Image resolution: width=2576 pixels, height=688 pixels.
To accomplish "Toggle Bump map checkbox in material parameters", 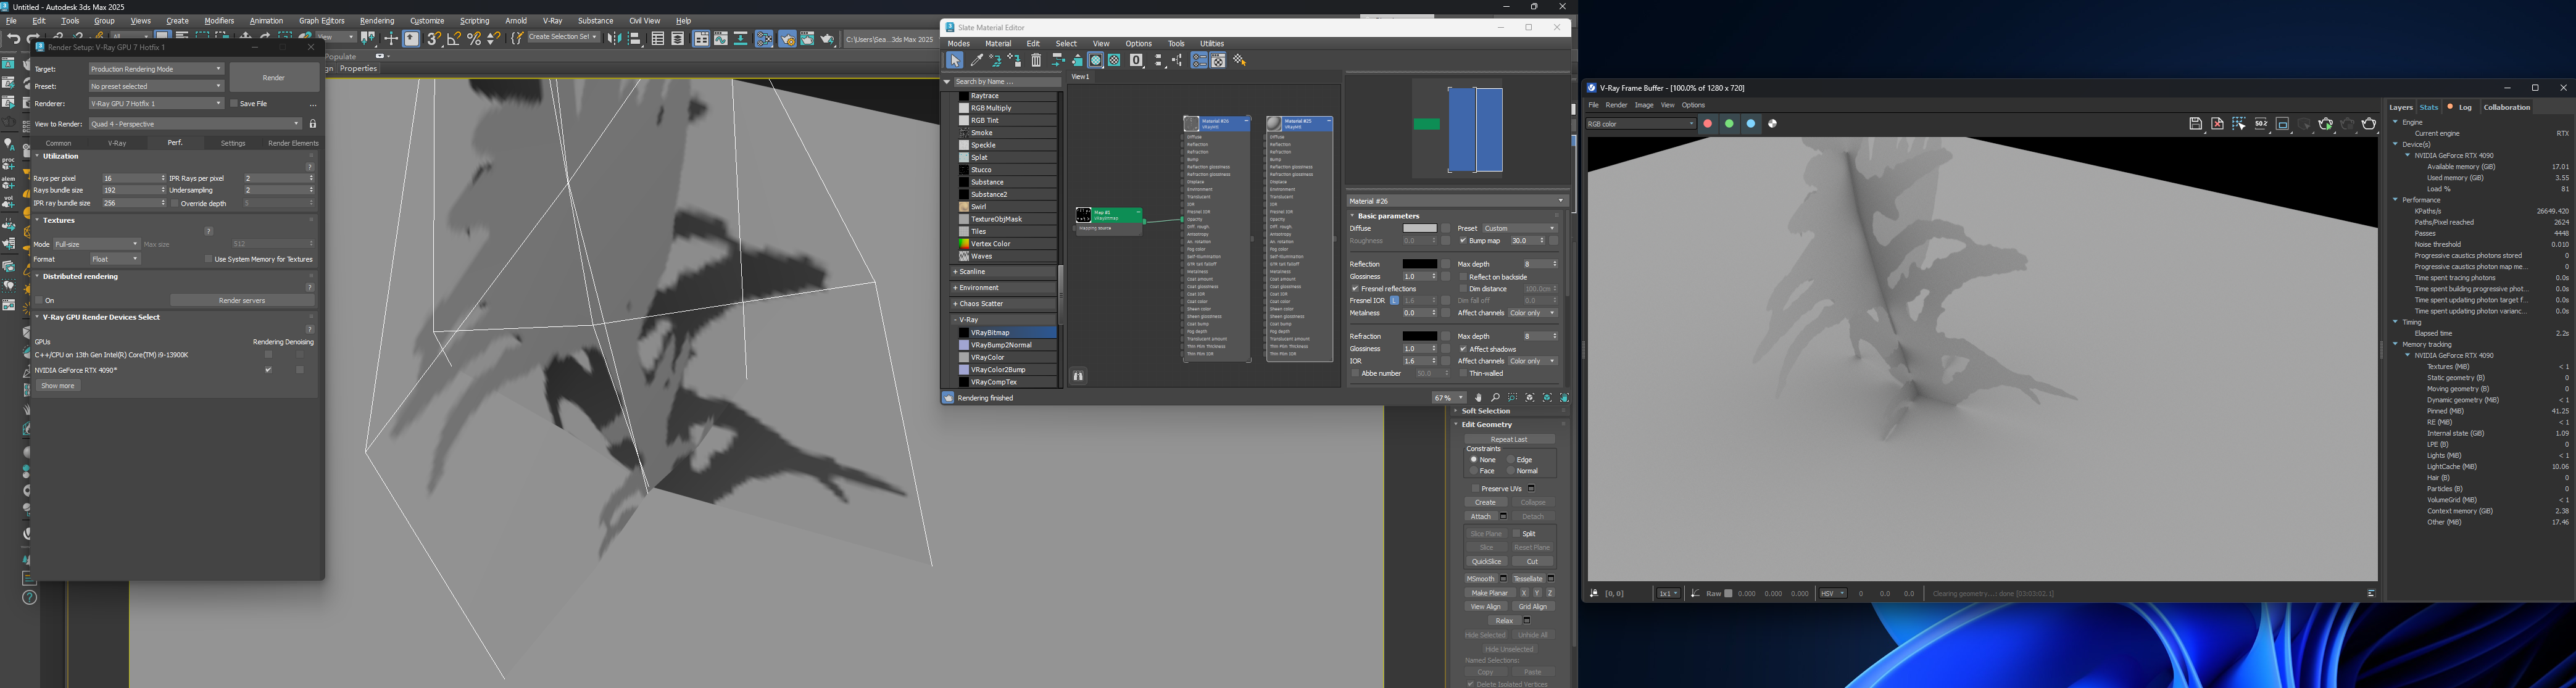I will 1463,241.
